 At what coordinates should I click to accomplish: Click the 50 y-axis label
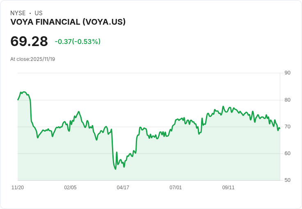[287, 180]
